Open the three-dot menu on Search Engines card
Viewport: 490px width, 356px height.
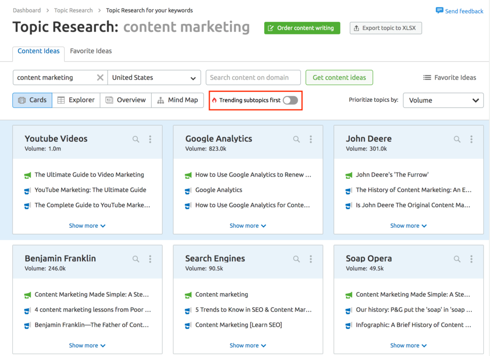(x=311, y=259)
